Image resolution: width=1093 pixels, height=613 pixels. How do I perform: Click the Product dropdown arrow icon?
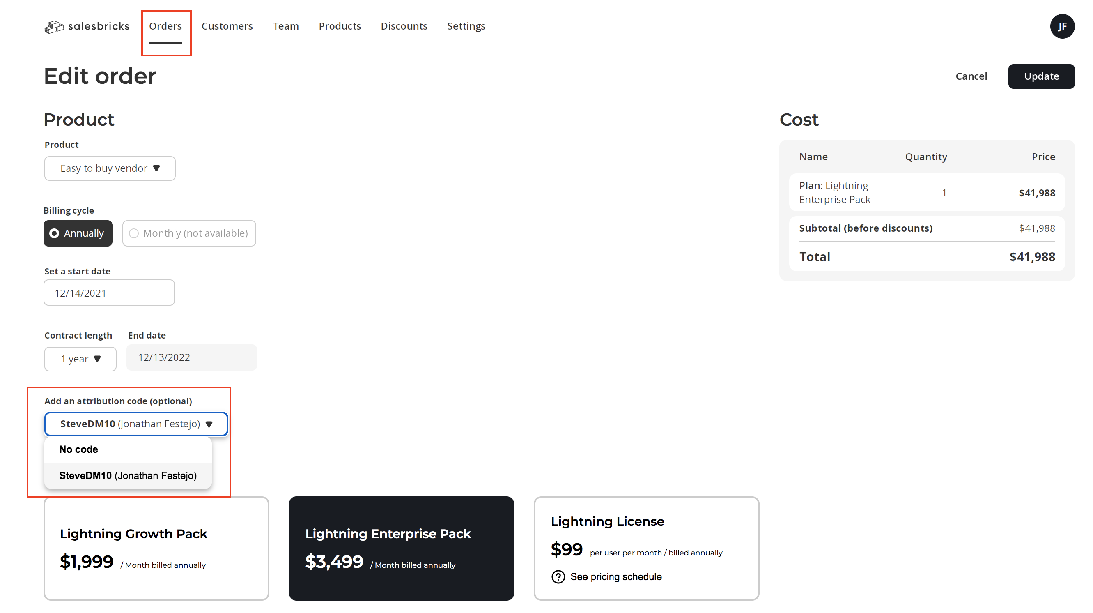click(x=156, y=168)
